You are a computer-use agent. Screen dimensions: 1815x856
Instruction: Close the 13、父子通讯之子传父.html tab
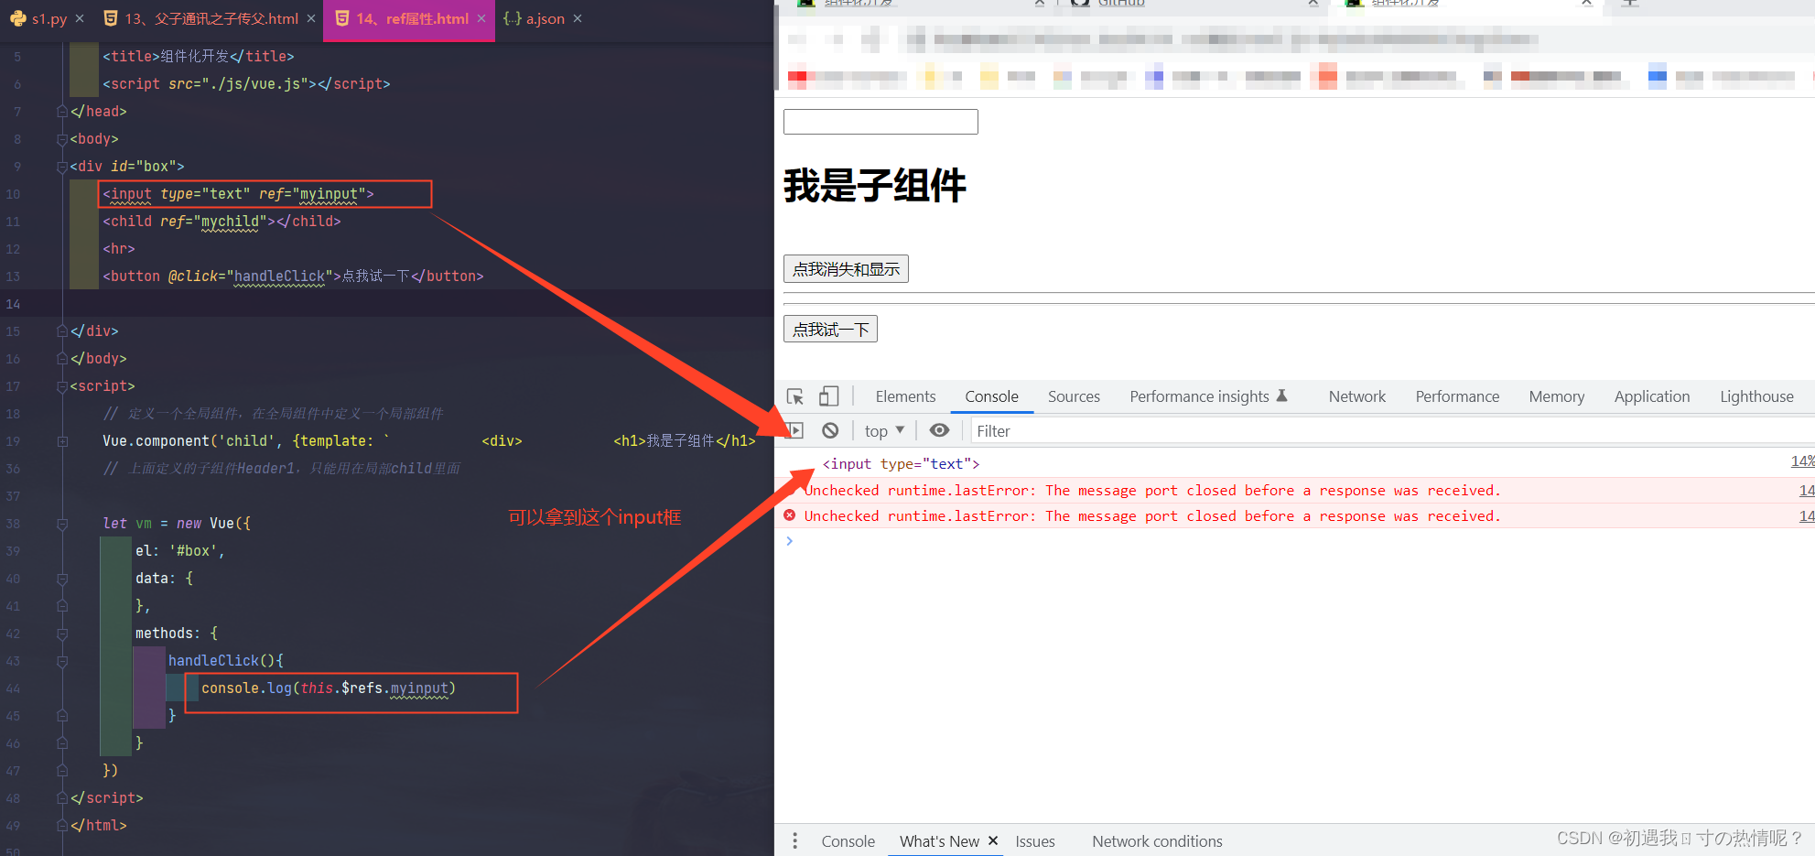(x=311, y=18)
